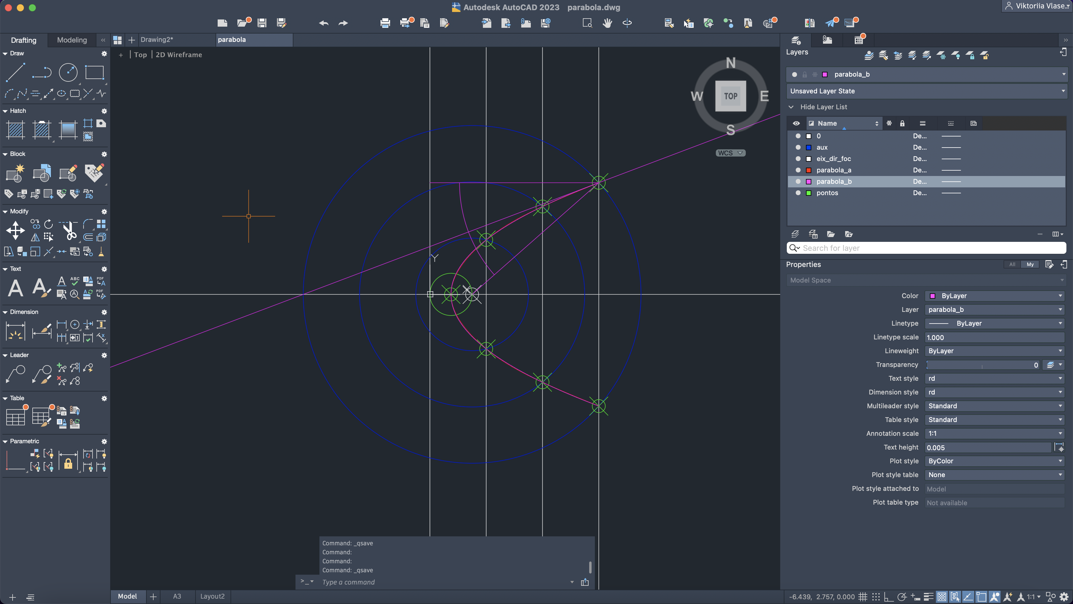Screen dimensions: 1073x604
Task: Select the Circle drawing tool
Action: [x=68, y=72]
